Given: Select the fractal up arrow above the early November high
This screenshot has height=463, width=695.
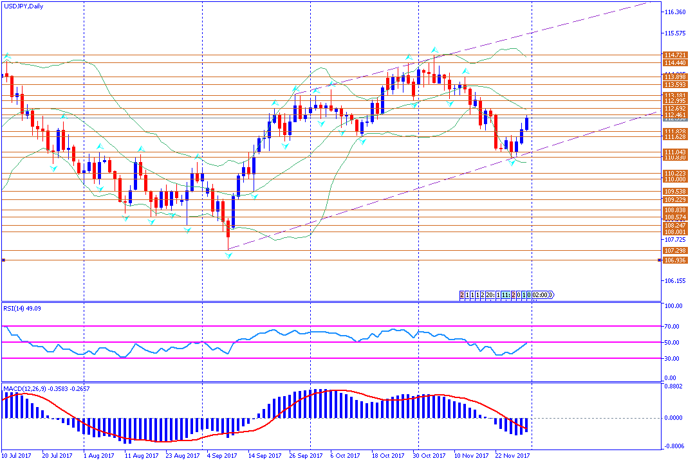Looking at the screenshot, I should [435, 50].
